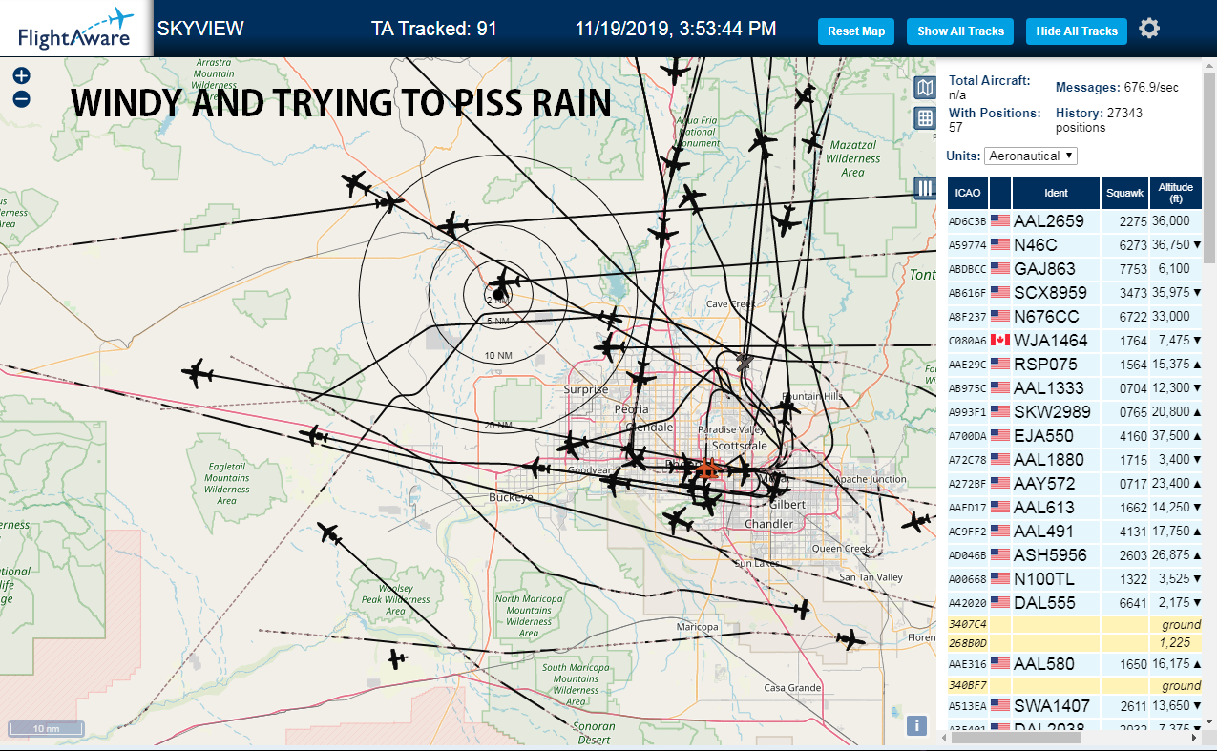
Task: Click Show All Tracks button
Action: coord(960,31)
